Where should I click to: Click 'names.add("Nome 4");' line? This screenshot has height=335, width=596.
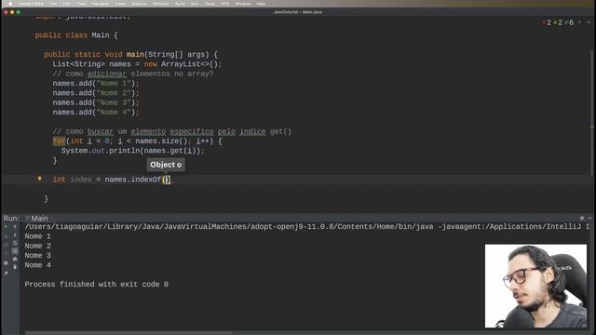tap(96, 113)
